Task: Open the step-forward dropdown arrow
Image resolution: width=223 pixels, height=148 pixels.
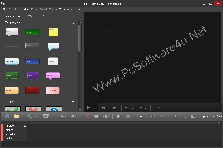Action: coord(146,108)
